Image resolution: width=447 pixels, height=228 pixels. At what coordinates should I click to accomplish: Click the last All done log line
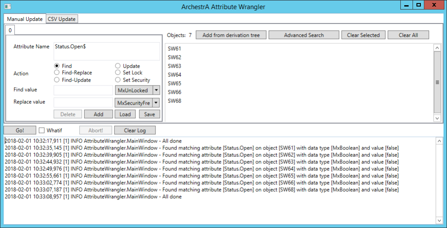[x=93, y=197]
